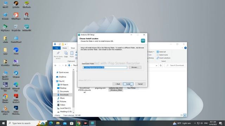Open the Microsoft Edge desktop shortcut

click(16, 87)
